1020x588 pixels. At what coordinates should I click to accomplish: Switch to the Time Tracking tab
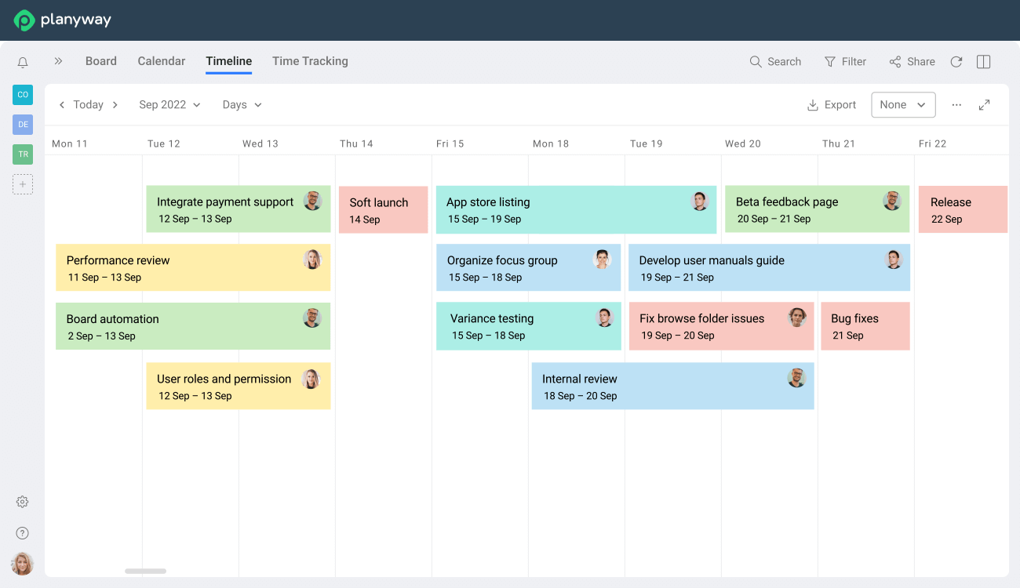pyautogui.click(x=310, y=61)
